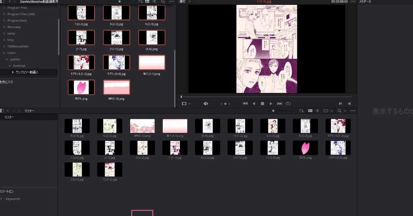The height and width of the screenshot is (216, 413).
Task: Play the clip forward
Action: [x=271, y=104]
